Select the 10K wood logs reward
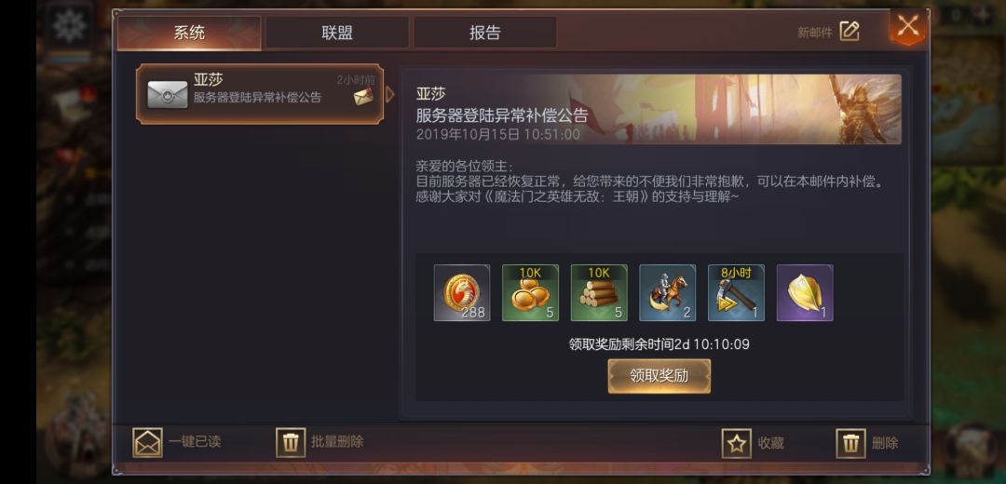The image size is (1006, 484). click(x=599, y=293)
